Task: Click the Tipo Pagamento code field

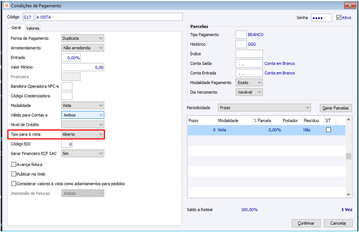Action: (241, 35)
